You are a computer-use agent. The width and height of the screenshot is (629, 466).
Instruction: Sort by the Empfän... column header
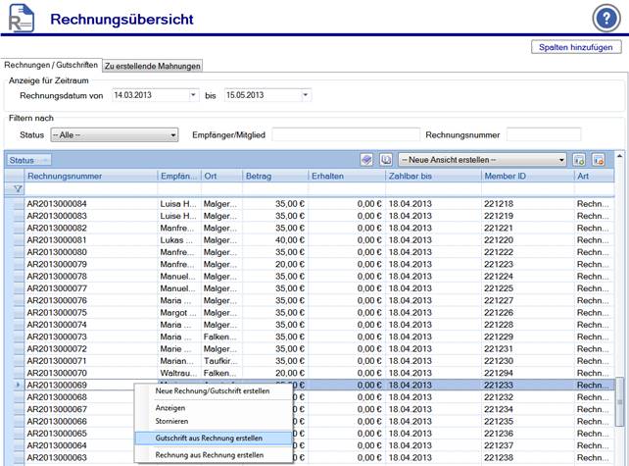pyautogui.click(x=179, y=176)
